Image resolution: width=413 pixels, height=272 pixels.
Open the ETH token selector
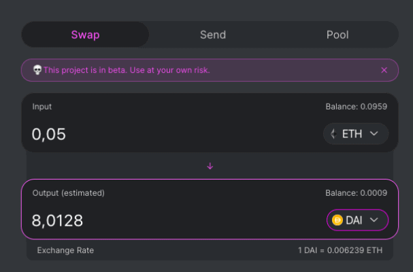[x=356, y=134]
